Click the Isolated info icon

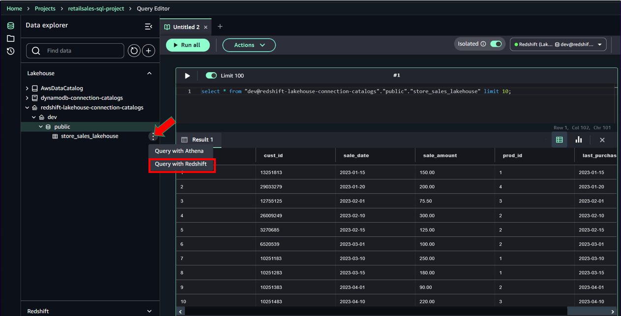(483, 44)
